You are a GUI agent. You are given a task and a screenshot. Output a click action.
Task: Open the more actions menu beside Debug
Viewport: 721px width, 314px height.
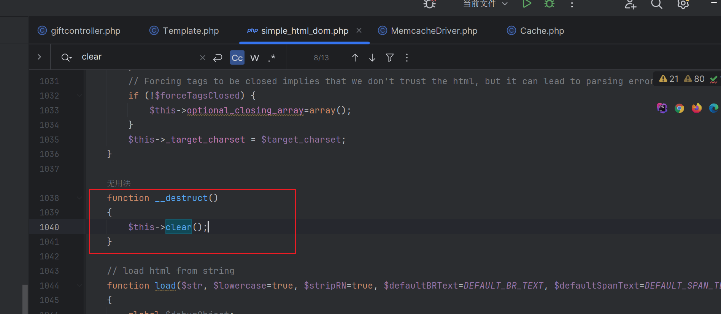(x=572, y=4)
